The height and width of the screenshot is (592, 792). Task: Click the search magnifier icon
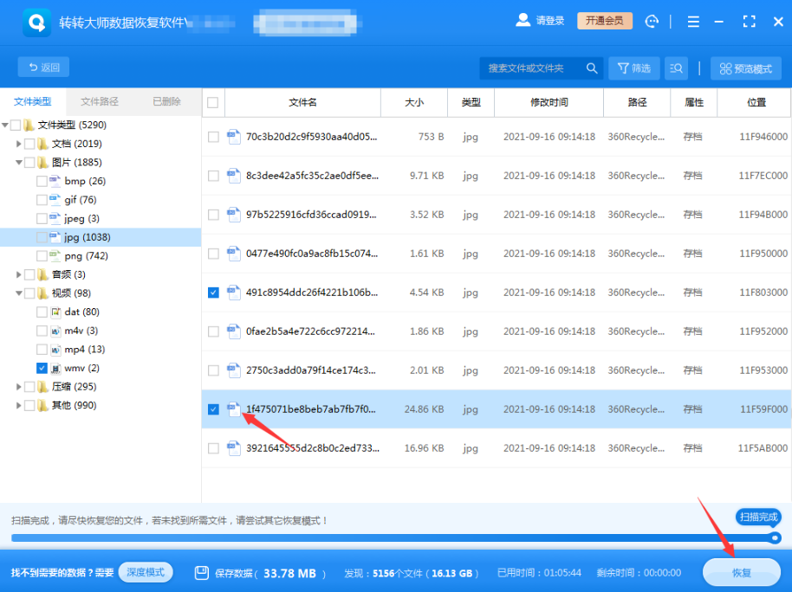pos(591,67)
